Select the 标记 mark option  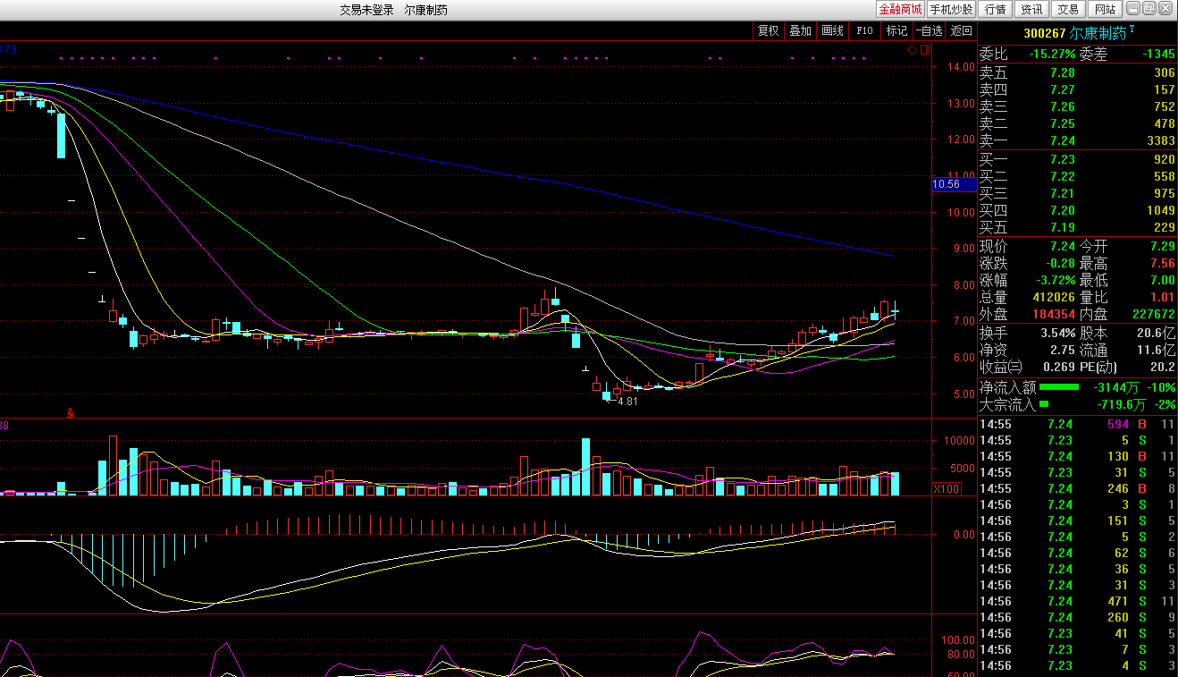point(896,30)
